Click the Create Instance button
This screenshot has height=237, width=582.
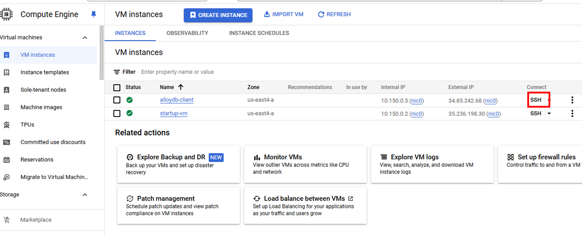(x=218, y=15)
